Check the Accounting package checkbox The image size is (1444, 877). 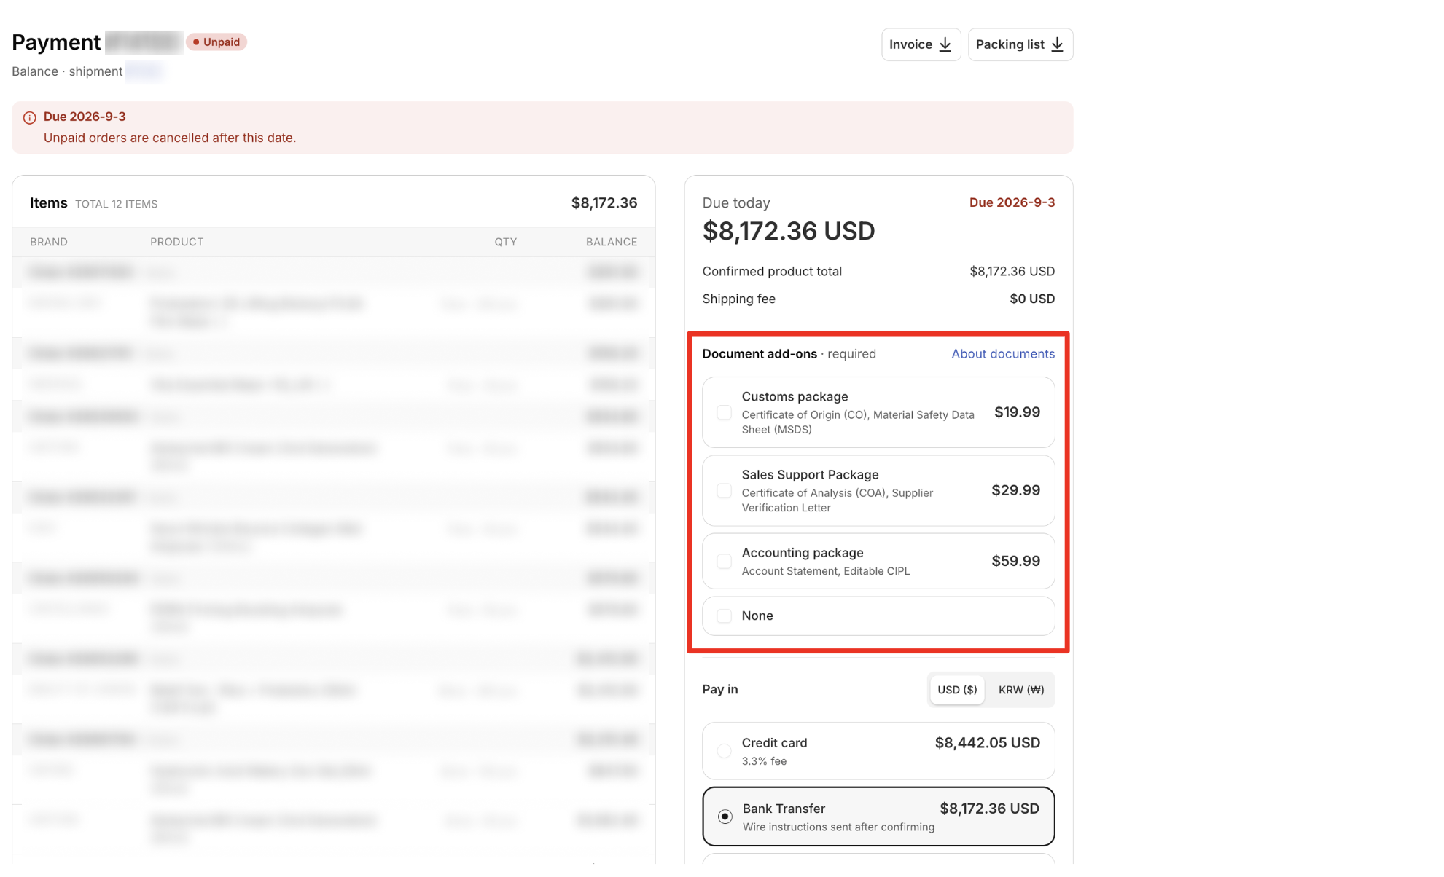[724, 561]
